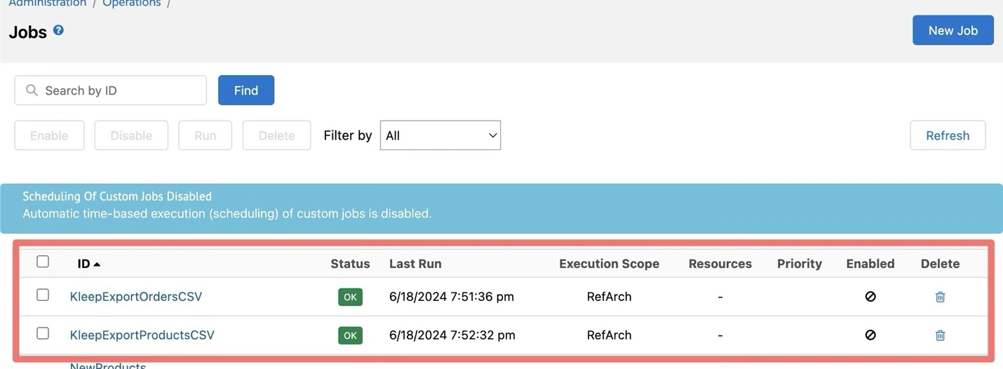The width and height of the screenshot is (1003, 369).
Task: Click the Find button
Action: click(x=246, y=90)
